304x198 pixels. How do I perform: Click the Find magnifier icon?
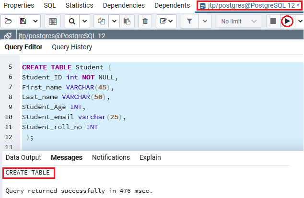[71, 22]
